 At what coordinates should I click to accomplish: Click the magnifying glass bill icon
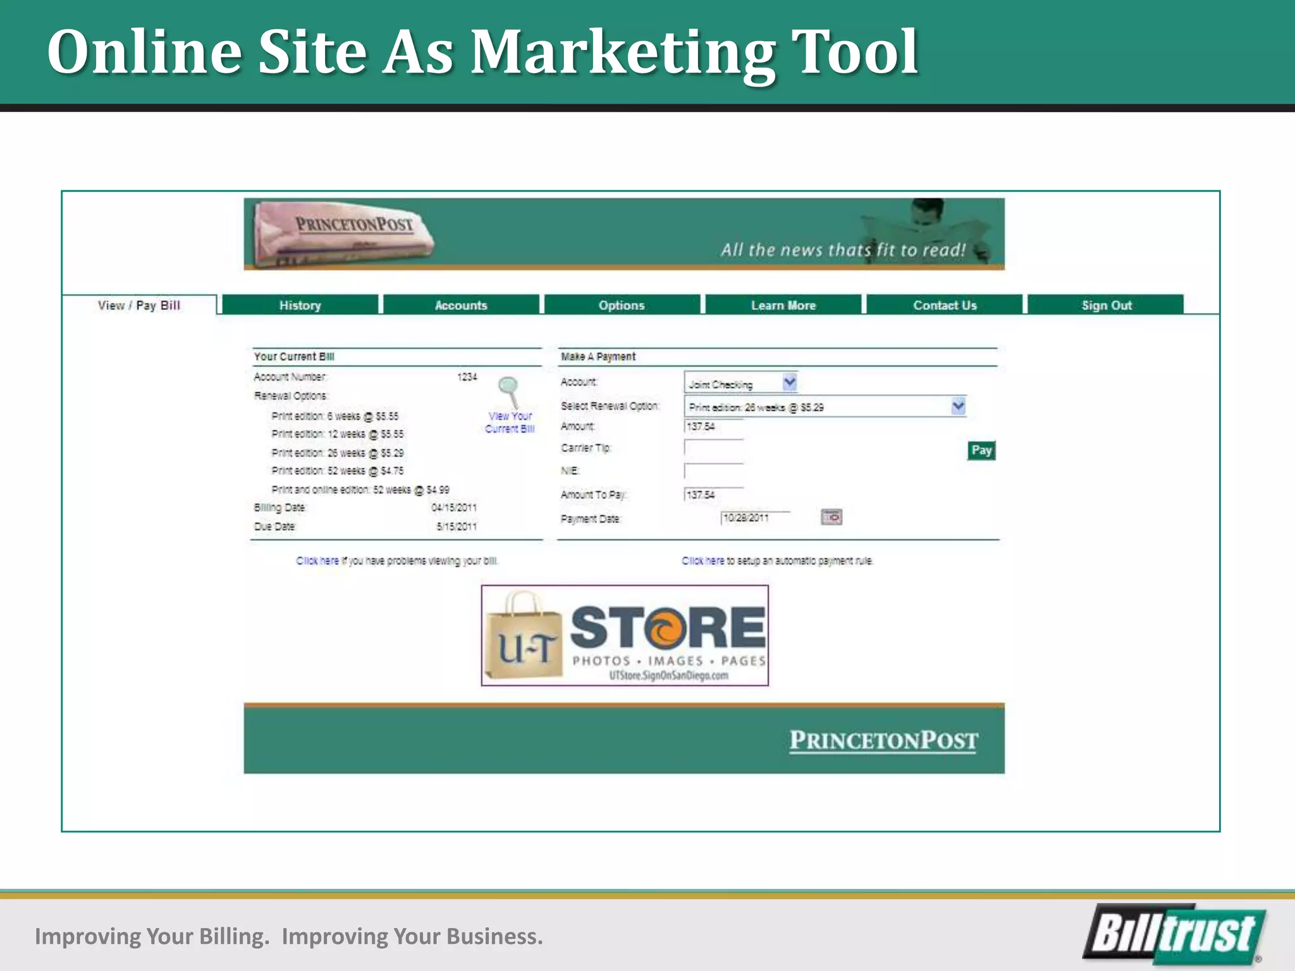pos(509,392)
